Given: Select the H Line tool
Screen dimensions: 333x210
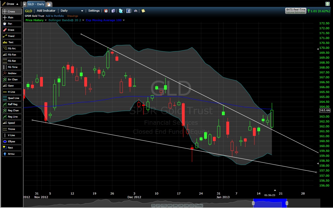Looking at the screenshot, I should tap(12, 92).
